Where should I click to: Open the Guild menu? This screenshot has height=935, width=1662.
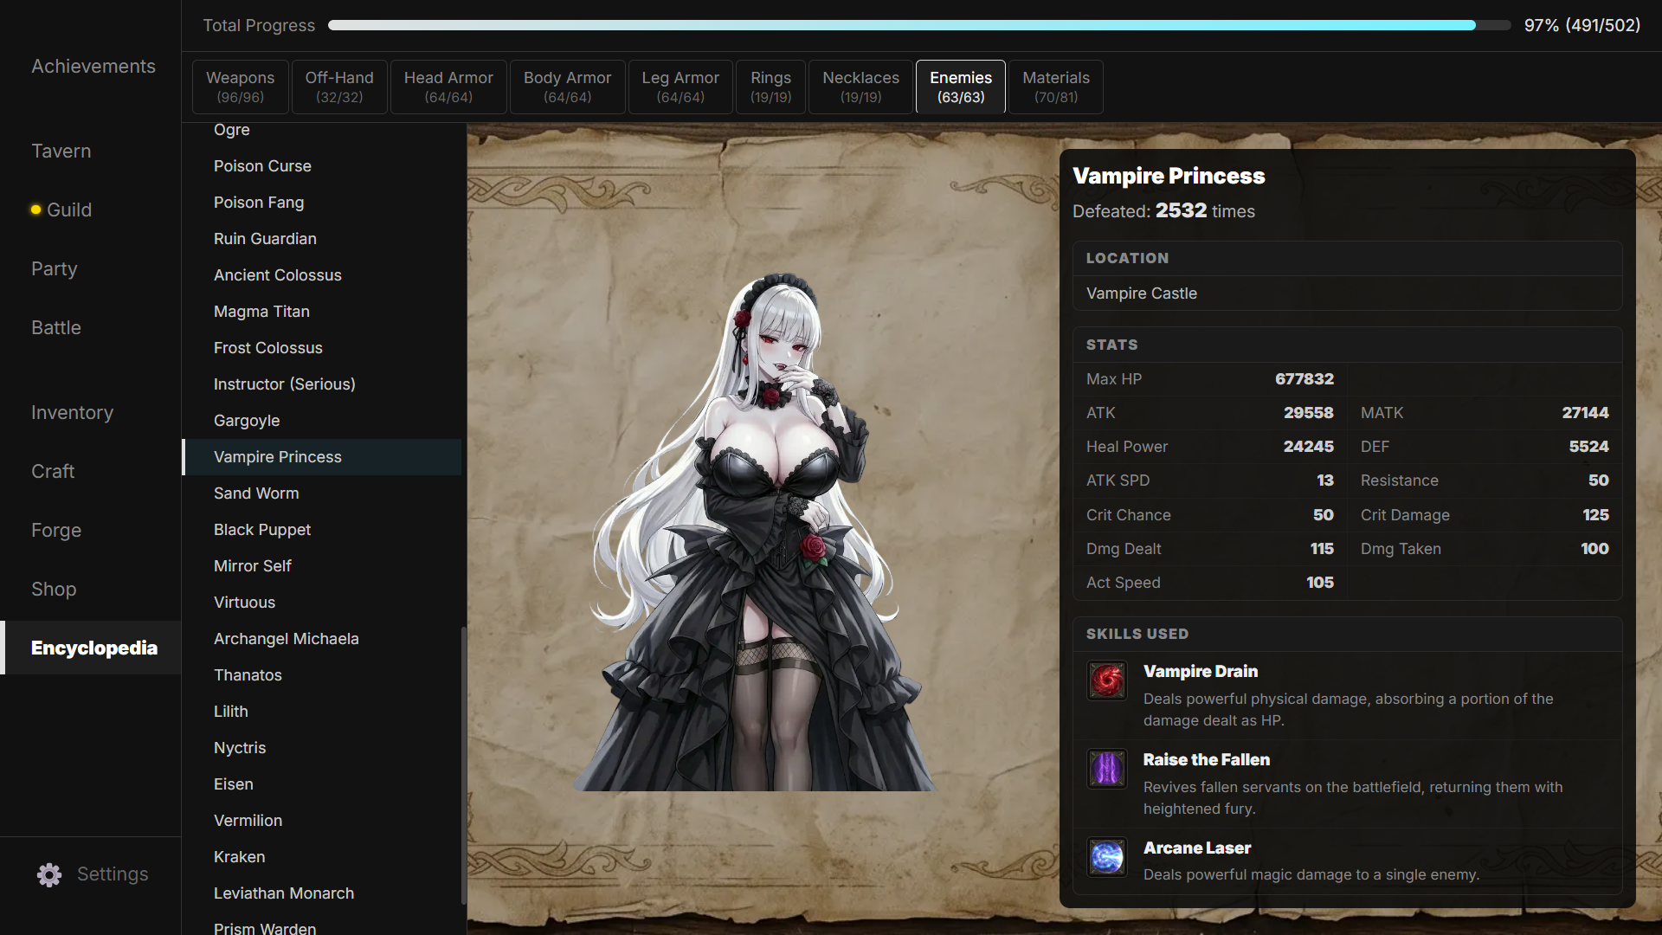click(x=69, y=210)
